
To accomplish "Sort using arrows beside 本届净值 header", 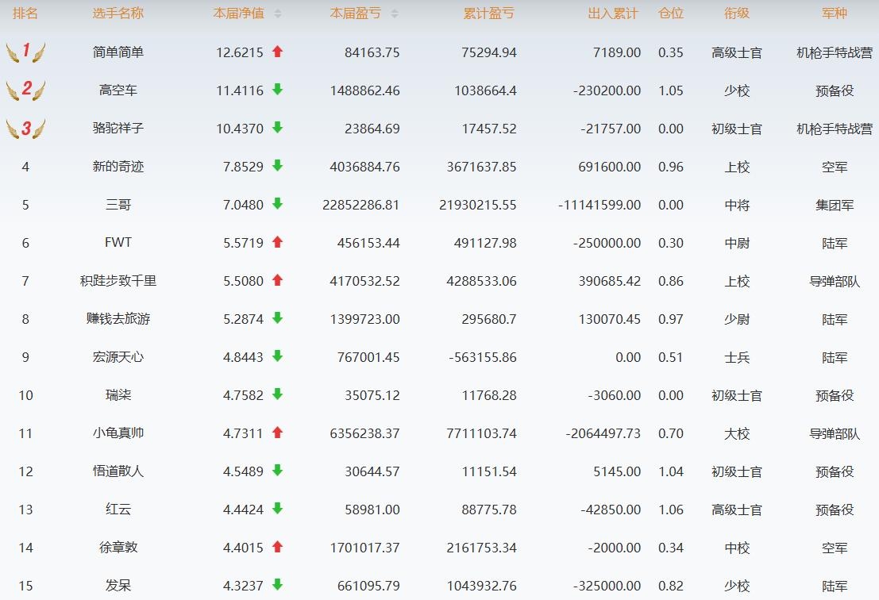I will (x=278, y=13).
